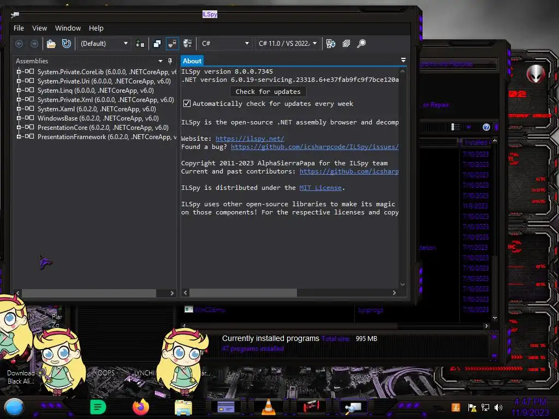Pin the Assemblies panel
Viewport: 559px width, 419px height.
170,61
